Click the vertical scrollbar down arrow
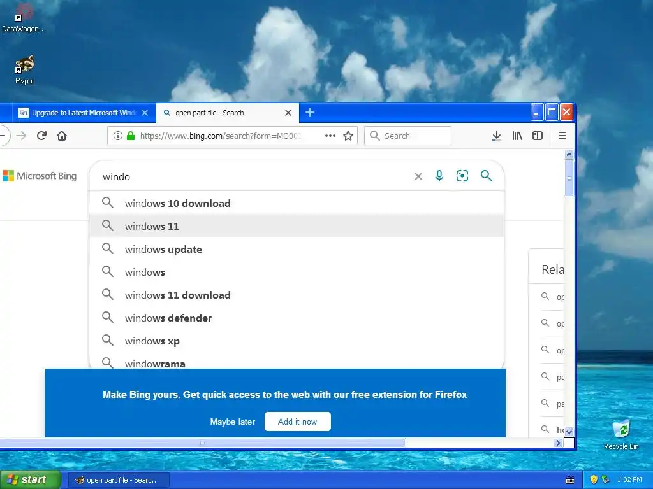This screenshot has width=653, height=489. [569, 432]
